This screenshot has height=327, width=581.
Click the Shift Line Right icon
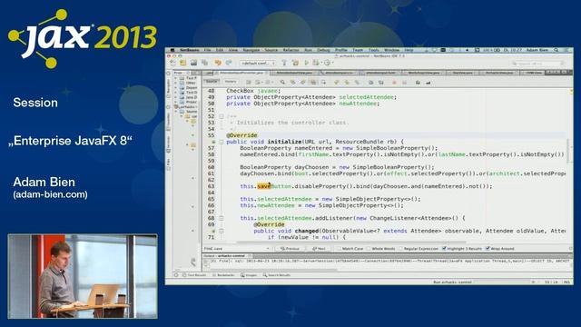tap(380, 82)
